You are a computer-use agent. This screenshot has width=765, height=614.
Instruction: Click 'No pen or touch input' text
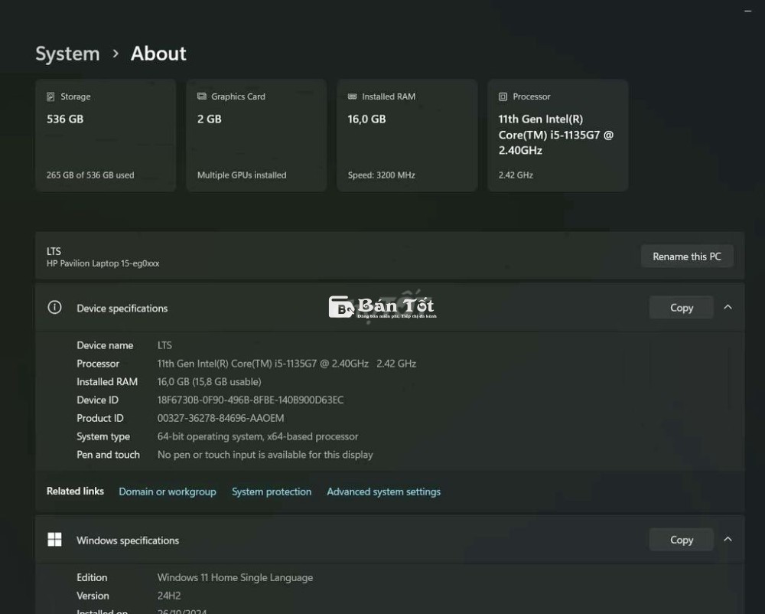265,455
